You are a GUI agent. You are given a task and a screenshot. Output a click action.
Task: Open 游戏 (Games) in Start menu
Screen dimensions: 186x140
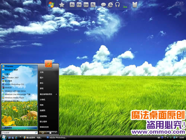[42, 88]
